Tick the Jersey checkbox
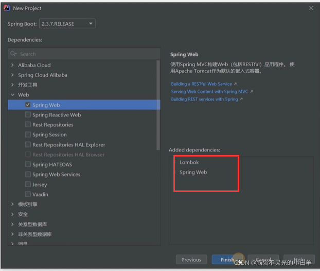320x271 pixels. (x=28, y=184)
